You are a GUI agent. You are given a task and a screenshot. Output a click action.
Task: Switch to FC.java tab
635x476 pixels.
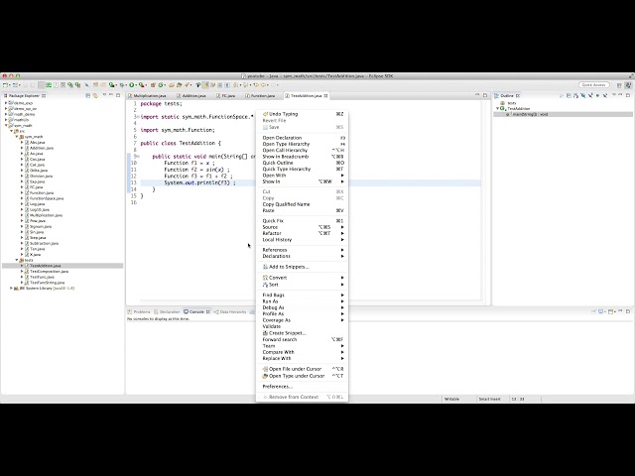[228, 96]
